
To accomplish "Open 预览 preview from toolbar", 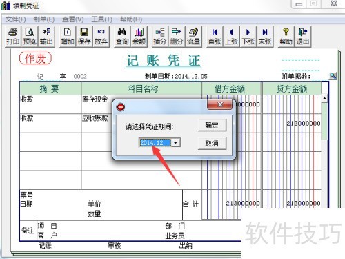I will coord(30,37).
